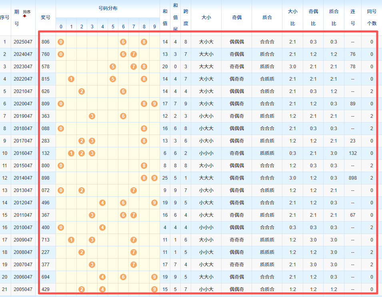Viewport: 382px width, 297px height.
Task: Click prize number 088
Action: 46,128
